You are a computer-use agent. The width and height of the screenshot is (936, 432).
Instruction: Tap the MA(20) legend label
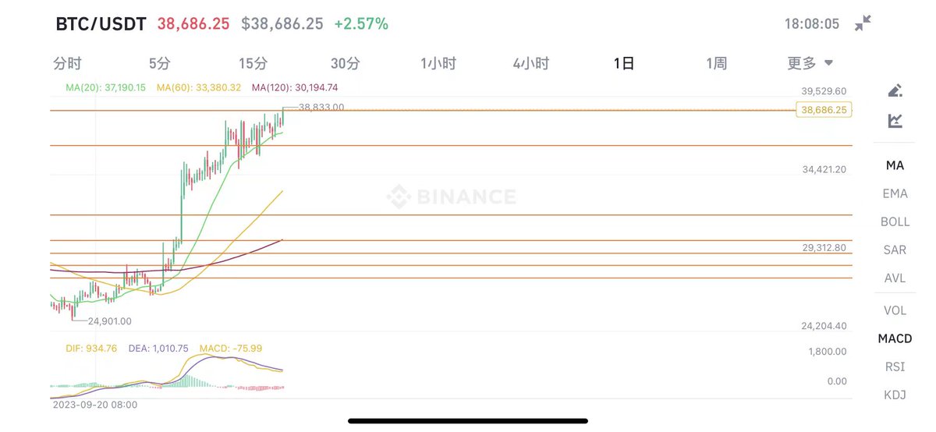[105, 88]
